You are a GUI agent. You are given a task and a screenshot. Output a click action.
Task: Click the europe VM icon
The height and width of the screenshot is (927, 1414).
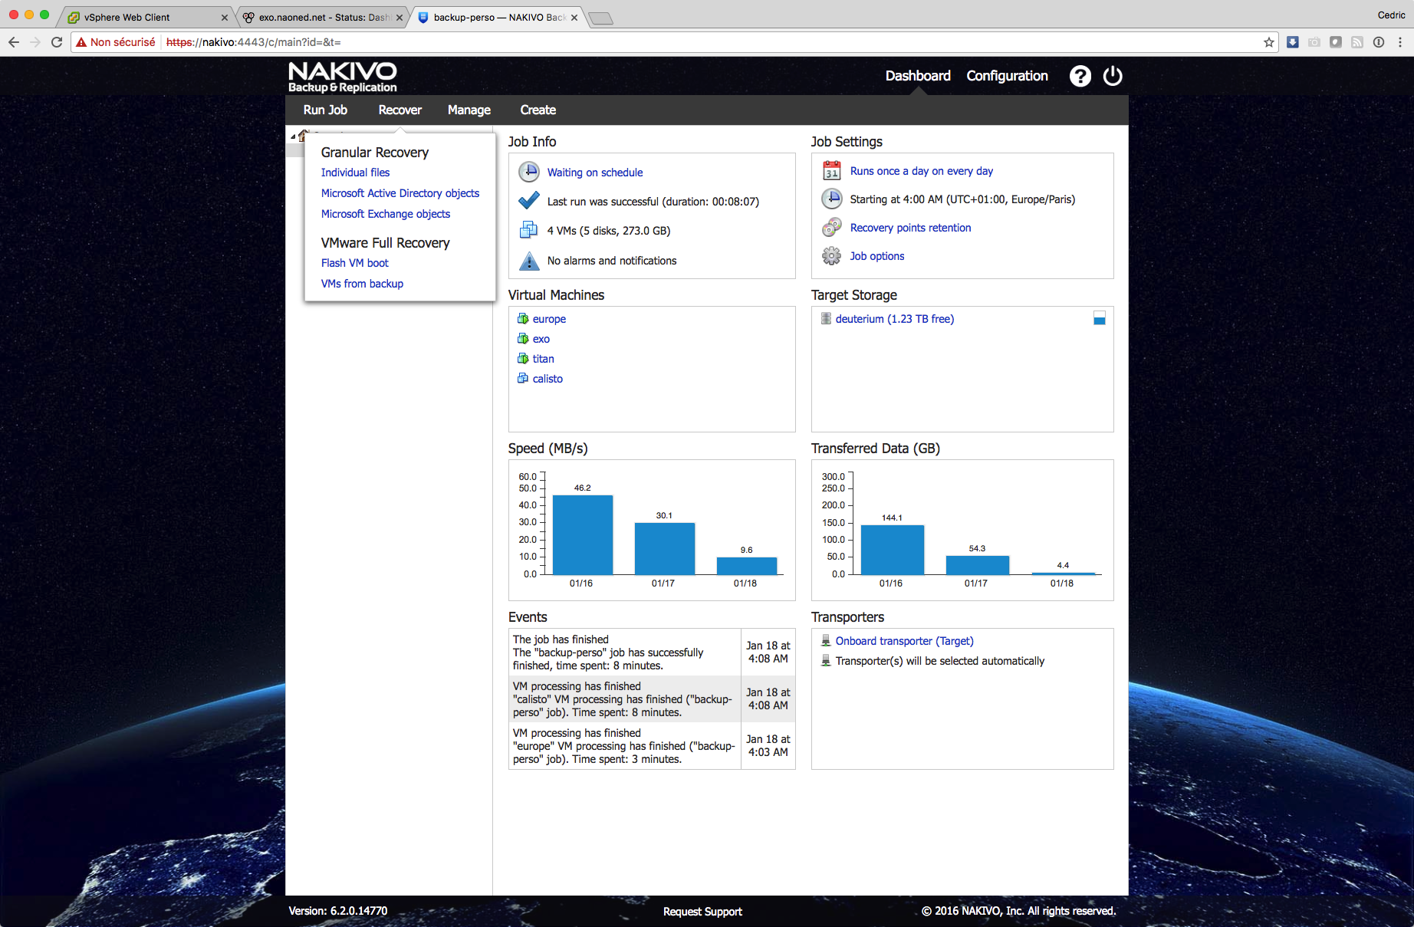[523, 319]
